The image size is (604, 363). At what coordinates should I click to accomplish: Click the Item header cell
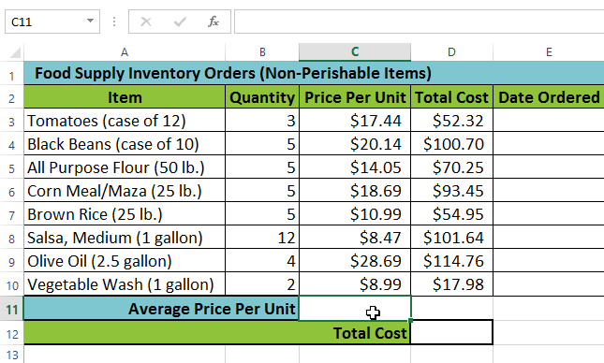[125, 96]
